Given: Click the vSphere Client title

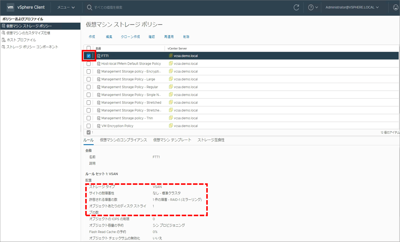Looking at the screenshot, I should click(31, 7).
